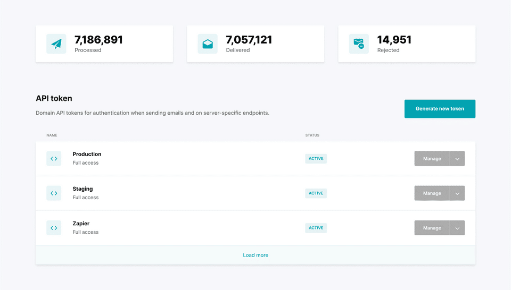
Task: Click the ACTIVE badge for Zapier
Action: pos(316,228)
